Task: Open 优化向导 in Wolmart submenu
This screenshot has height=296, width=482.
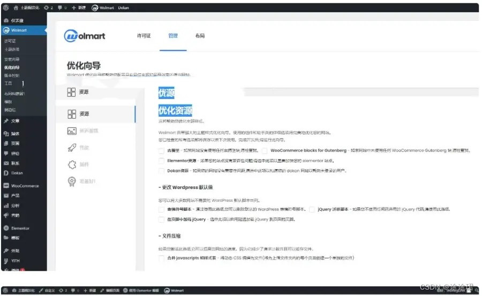Action: pos(12,67)
